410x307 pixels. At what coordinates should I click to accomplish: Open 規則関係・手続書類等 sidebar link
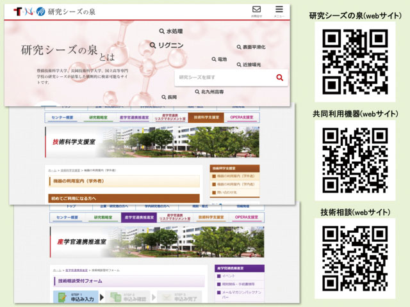click(x=240, y=284)
